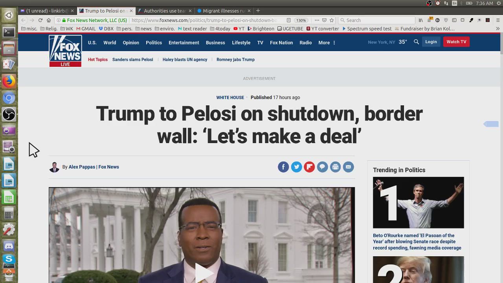Toggle reader view icon in address bar
The width and height of the screenshot is (503, 283).
click(x=288, y=20)
